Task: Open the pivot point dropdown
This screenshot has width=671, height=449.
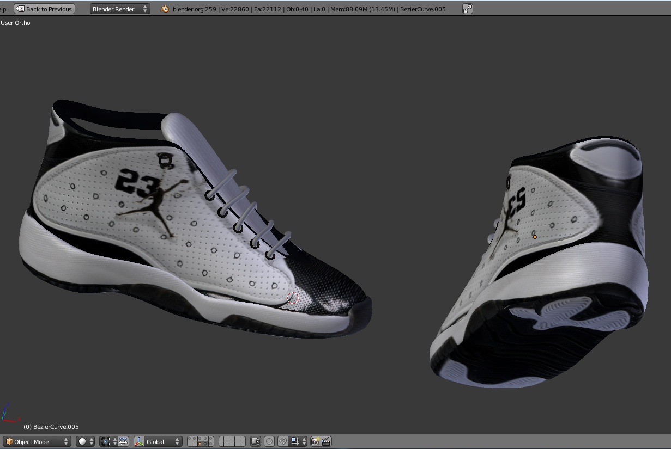Action: 109,441
